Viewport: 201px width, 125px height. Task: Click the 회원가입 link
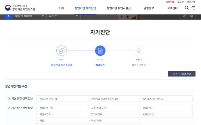191,2
